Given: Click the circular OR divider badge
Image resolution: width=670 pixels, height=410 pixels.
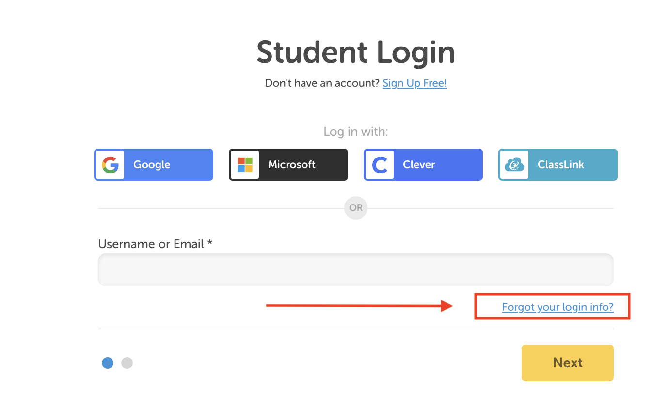Looking at the screenshot, I should pos(356,208).
